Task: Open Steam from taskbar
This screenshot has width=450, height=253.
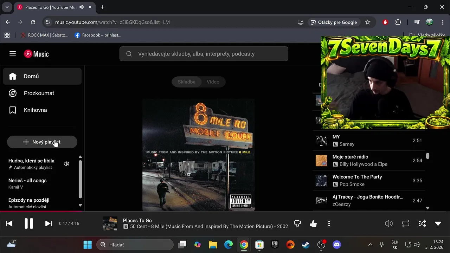Action: tap(306, 245)
